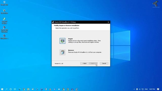Click the Remove heading text
Viewport: 162px width, 91px height.
click(71, 50)
